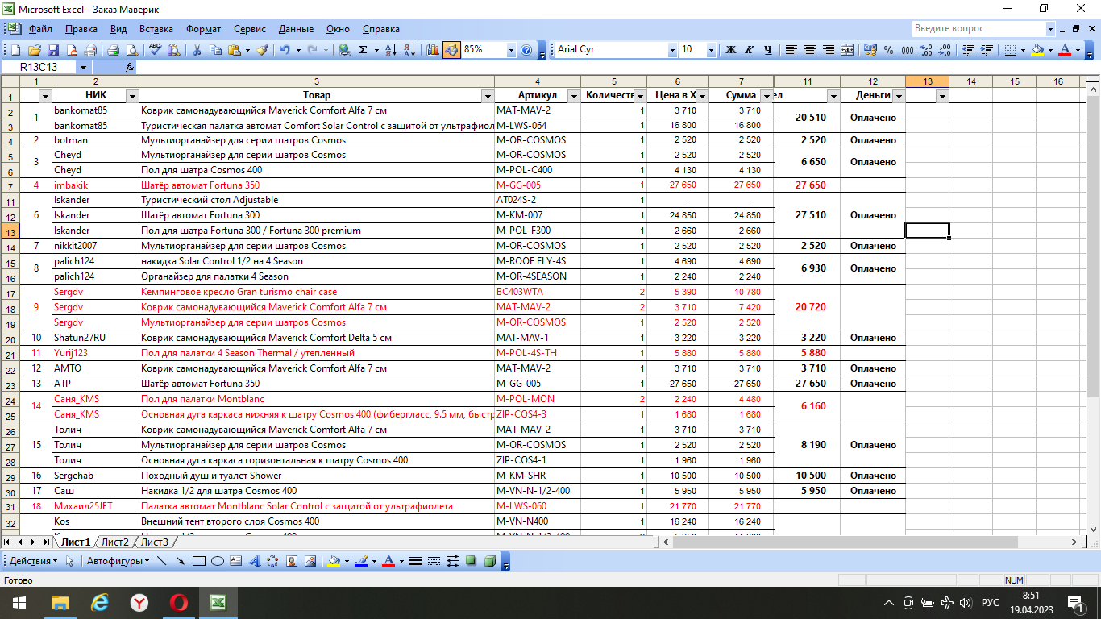Open the function wizard fx button
1101x619 pixels.
130,68
